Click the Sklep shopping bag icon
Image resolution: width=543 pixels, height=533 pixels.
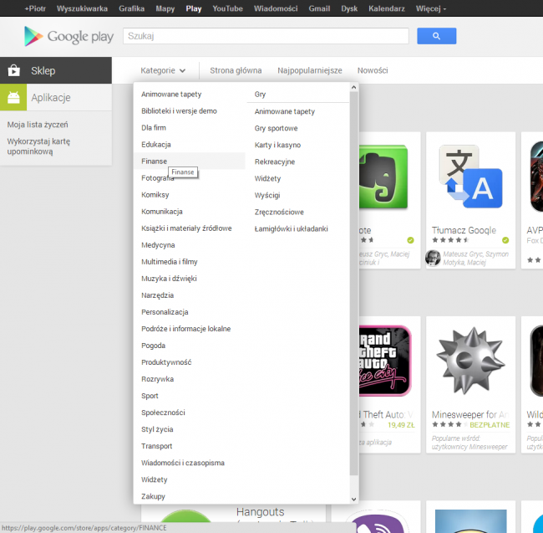tap(14, 70)
